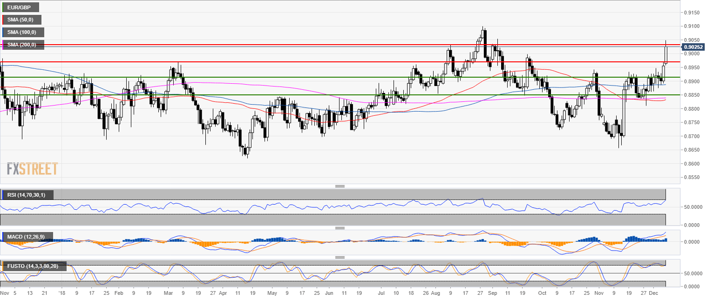Click the 0.8550 level on the price axis
713x299 pixels.
693,178
